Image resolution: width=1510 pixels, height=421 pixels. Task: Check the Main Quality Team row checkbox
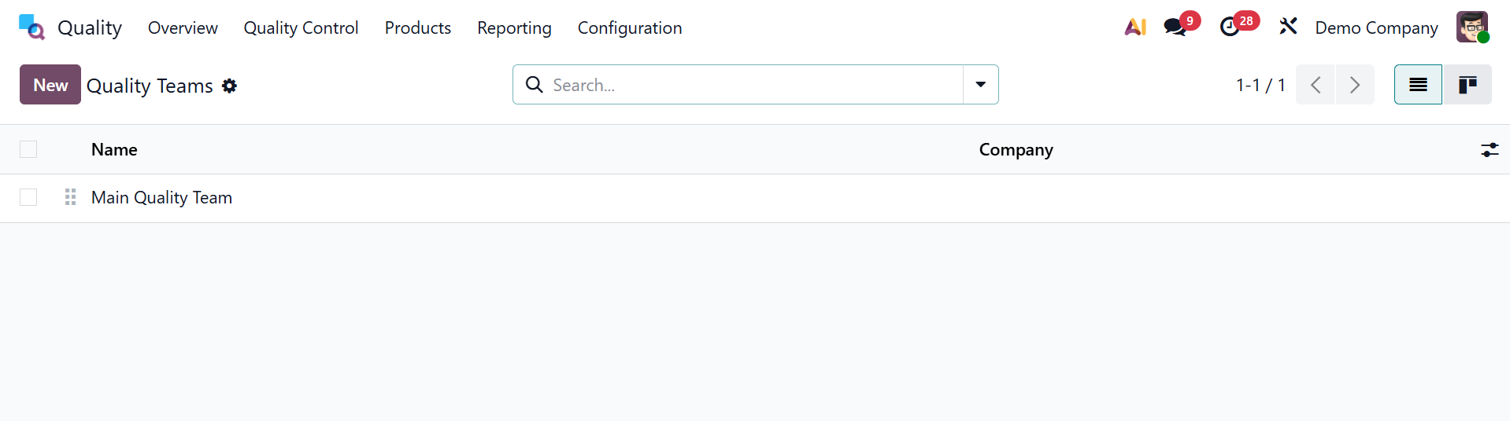pyautogui.click(x=28, y=197)
